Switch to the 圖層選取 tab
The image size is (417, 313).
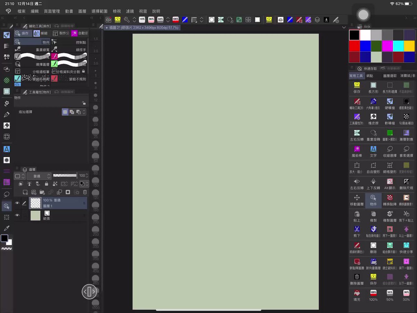click(390, 76)
